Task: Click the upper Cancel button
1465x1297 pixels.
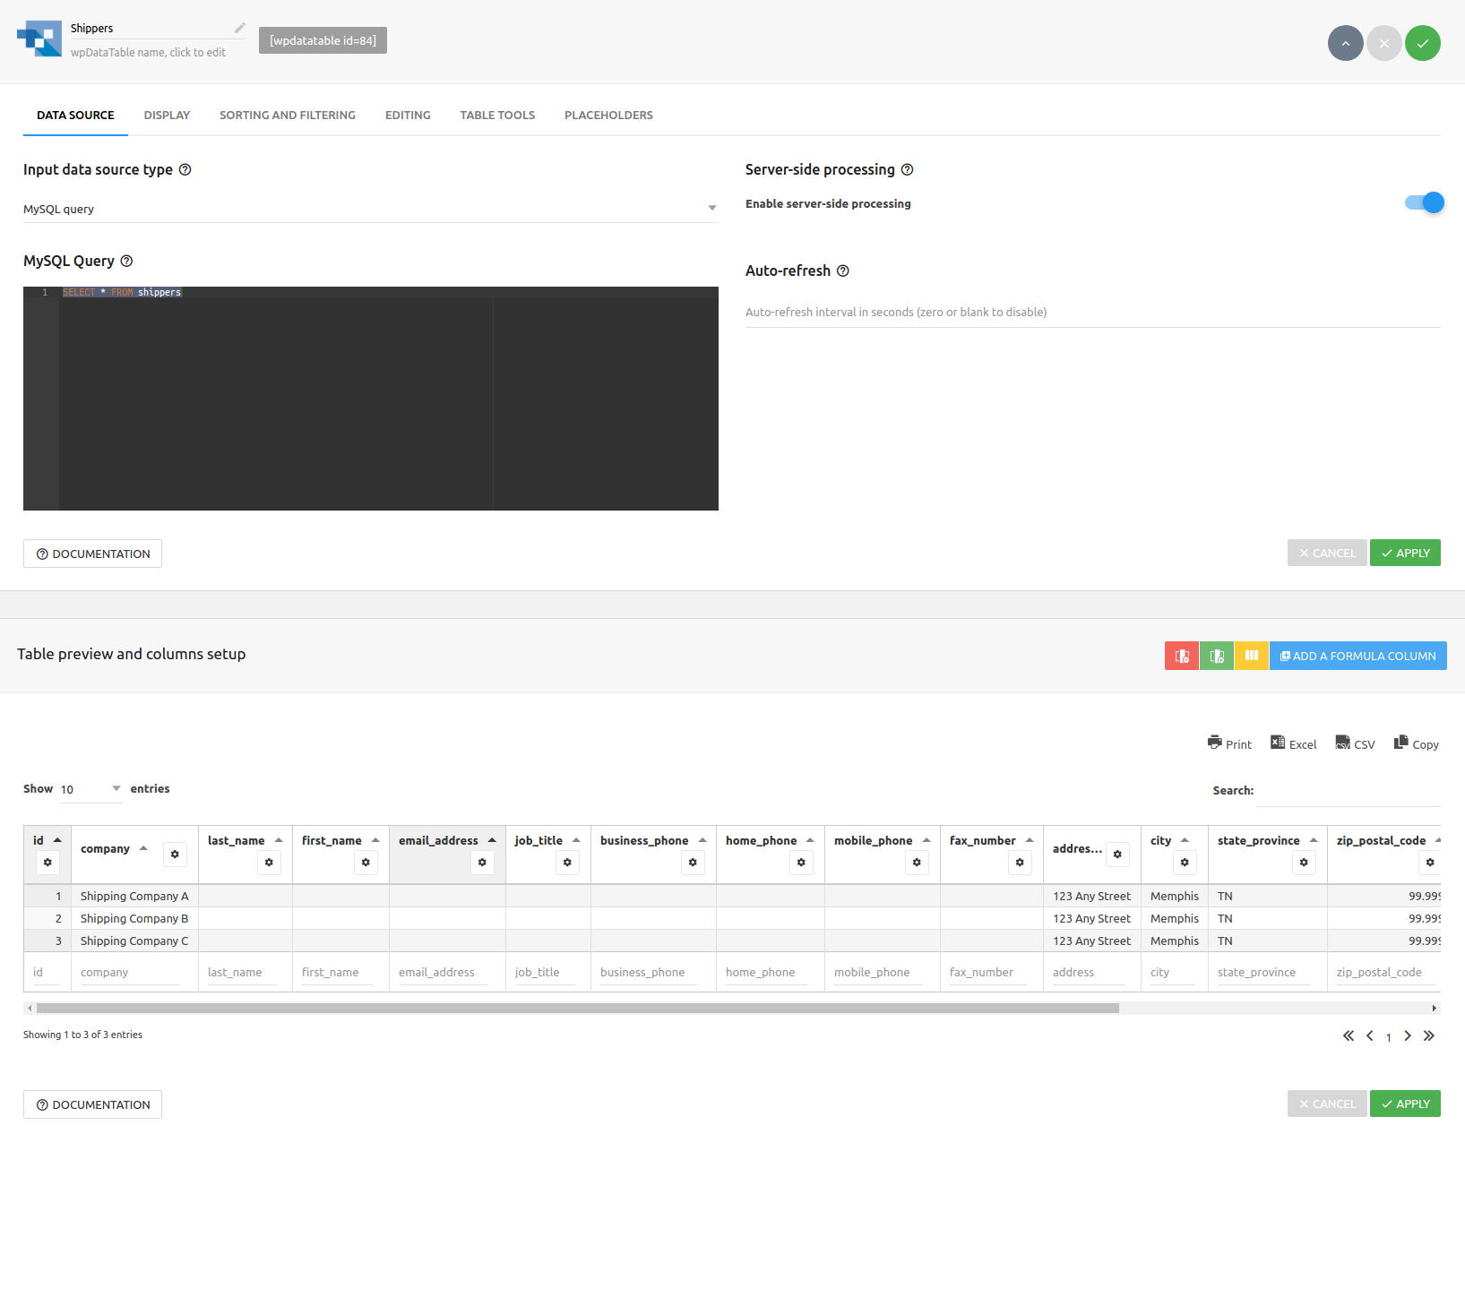Action: click(1327, 553)
